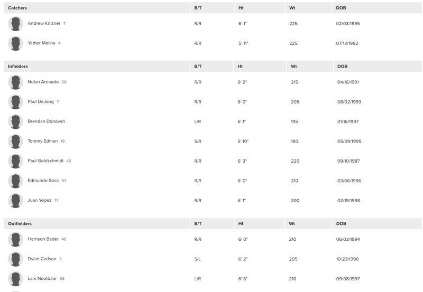Open the Yadier Molina name link
The width and height of the screenshot is (423, 292).
[x=41, y=43]
